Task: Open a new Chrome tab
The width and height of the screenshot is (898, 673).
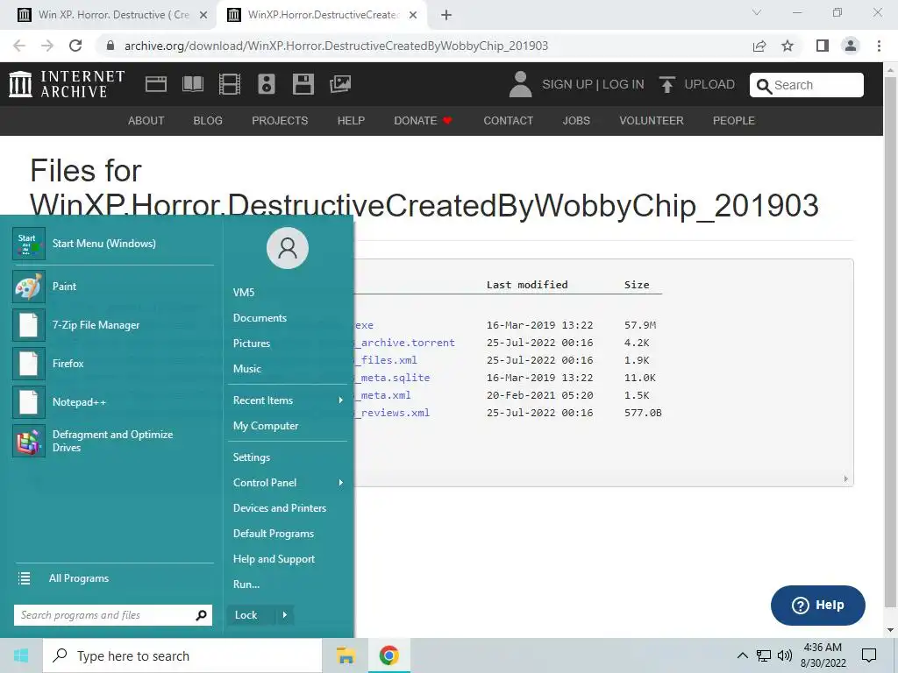Action: 446,15
